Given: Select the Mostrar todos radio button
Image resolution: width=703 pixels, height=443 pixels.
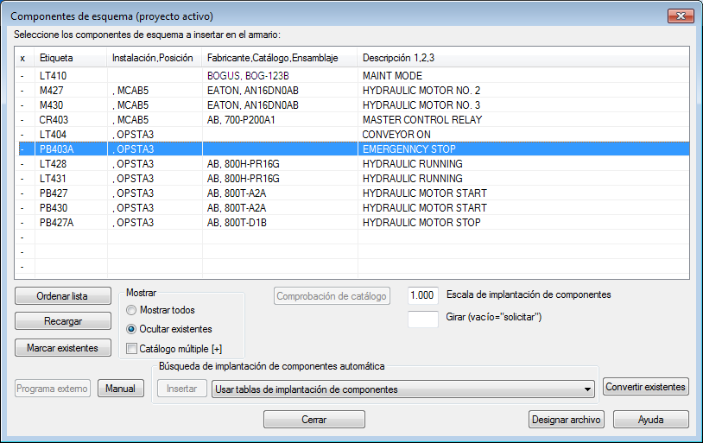Looking at the screenshot, I should [131, 310].
